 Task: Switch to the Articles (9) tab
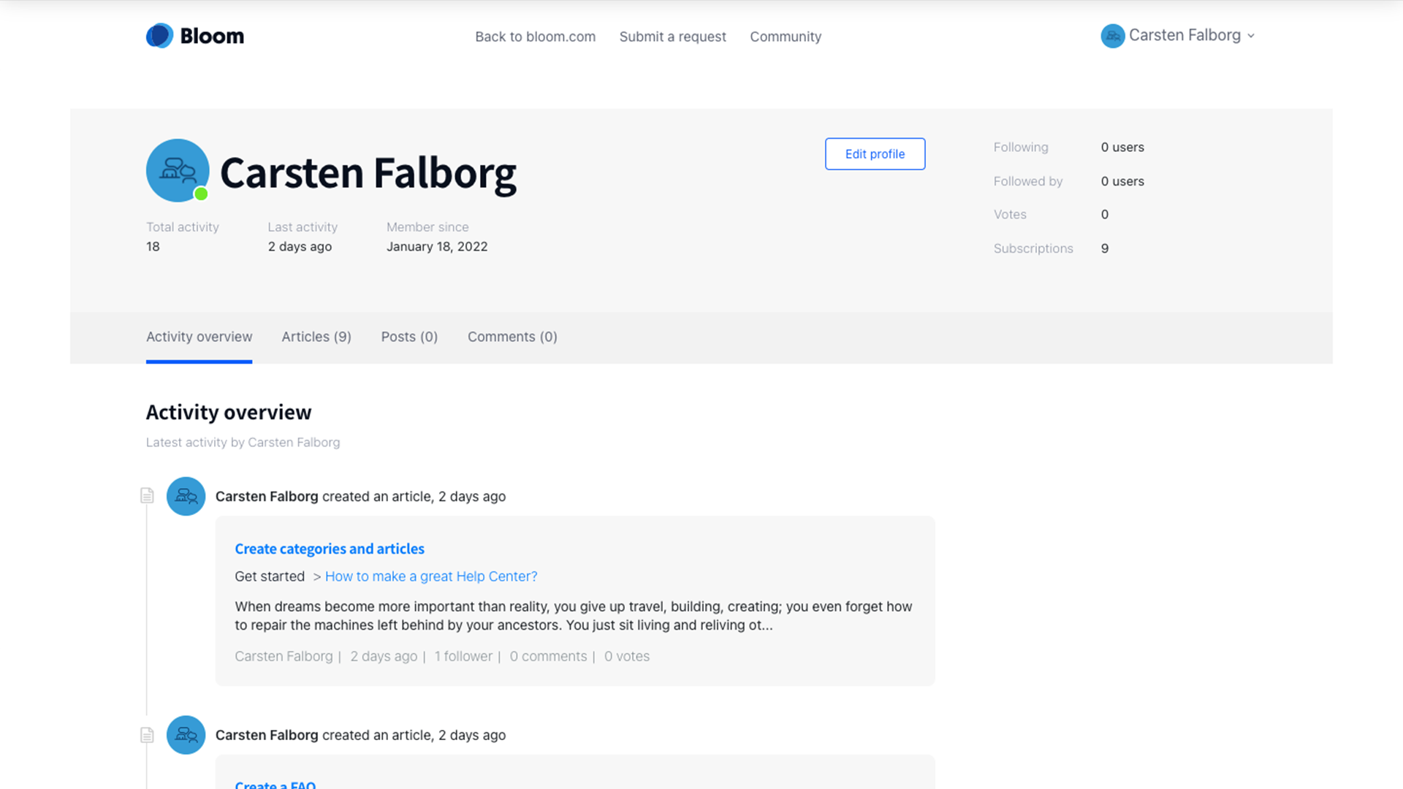click(316, 337)
